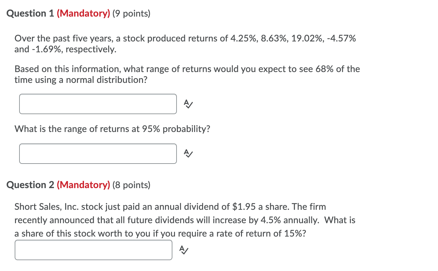Select the A-checkmark icon next to the first blank
Viewport: 438px width, 271px height.
[x=188, y=104]
